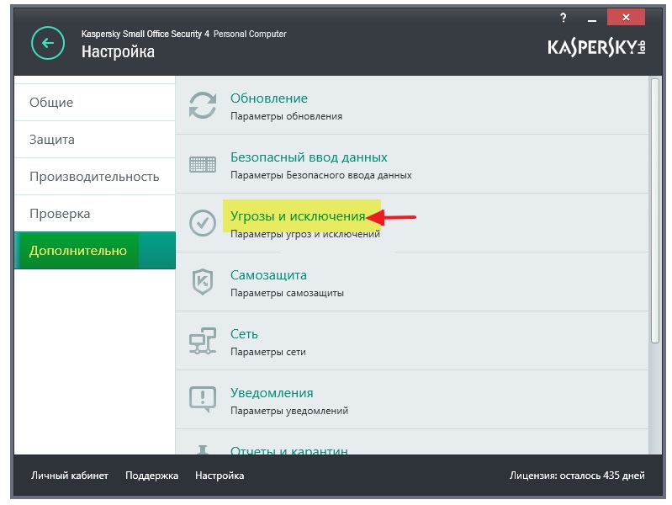The width and height of the screenshot is (672, 505).
Task: Open Безопасный ввод данных settings
Action: click(309, 157)
